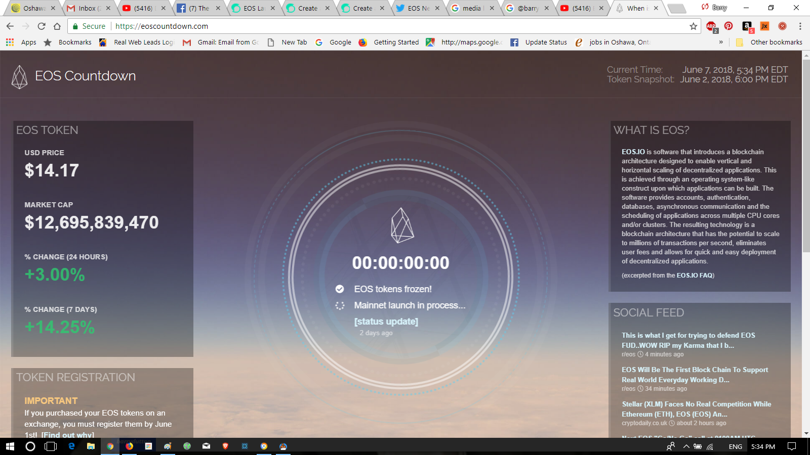Image resolution: width=810 pixels, height=455 pixels.
Task: Open the Stellar XLM competition article
Action: pyautogui.click(x=697, y=409)
